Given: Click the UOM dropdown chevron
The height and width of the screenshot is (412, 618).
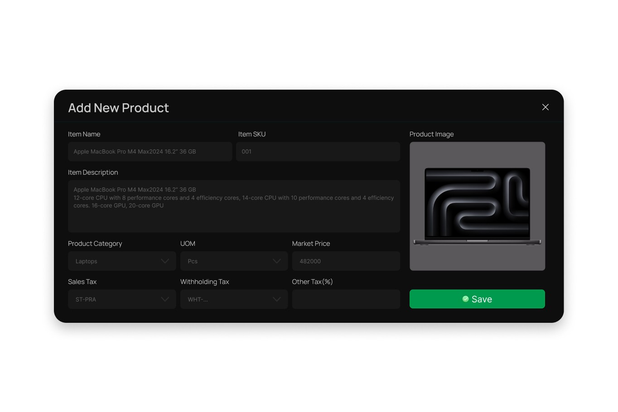Looking at the screenshot, I should [277, 261].
